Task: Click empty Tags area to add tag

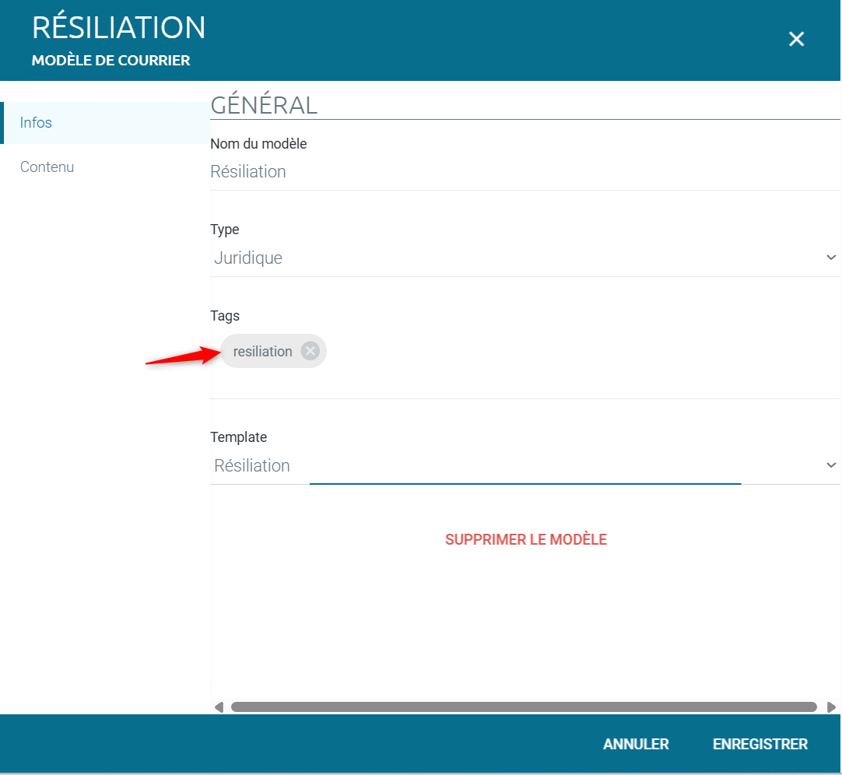Action: coord(545,352)
